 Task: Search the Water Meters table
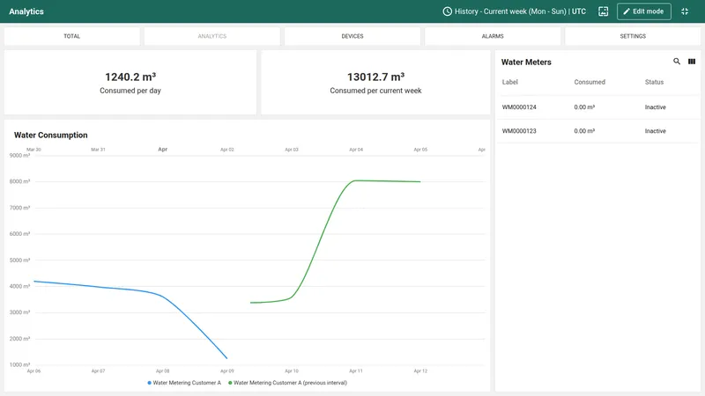click(676, 62)
